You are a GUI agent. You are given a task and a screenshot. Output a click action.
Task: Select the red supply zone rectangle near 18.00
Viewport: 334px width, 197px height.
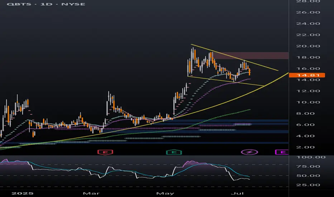tap(251, 56)
